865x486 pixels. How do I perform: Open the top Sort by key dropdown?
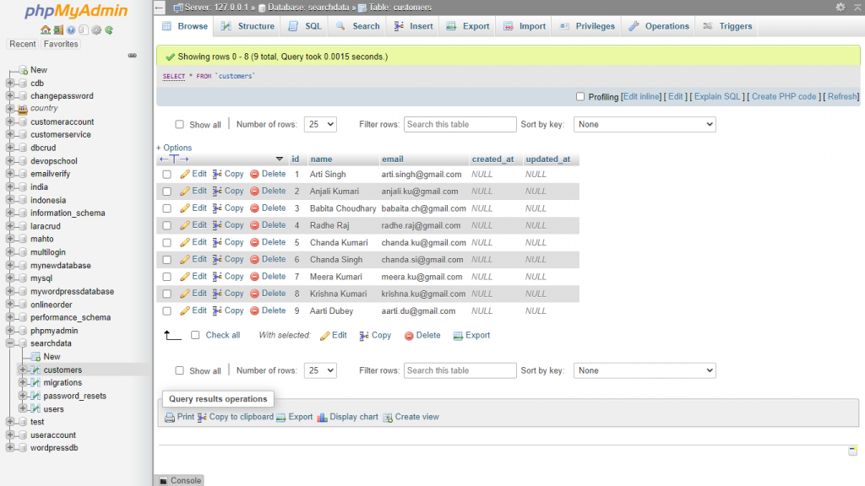(x=644, y=124)
